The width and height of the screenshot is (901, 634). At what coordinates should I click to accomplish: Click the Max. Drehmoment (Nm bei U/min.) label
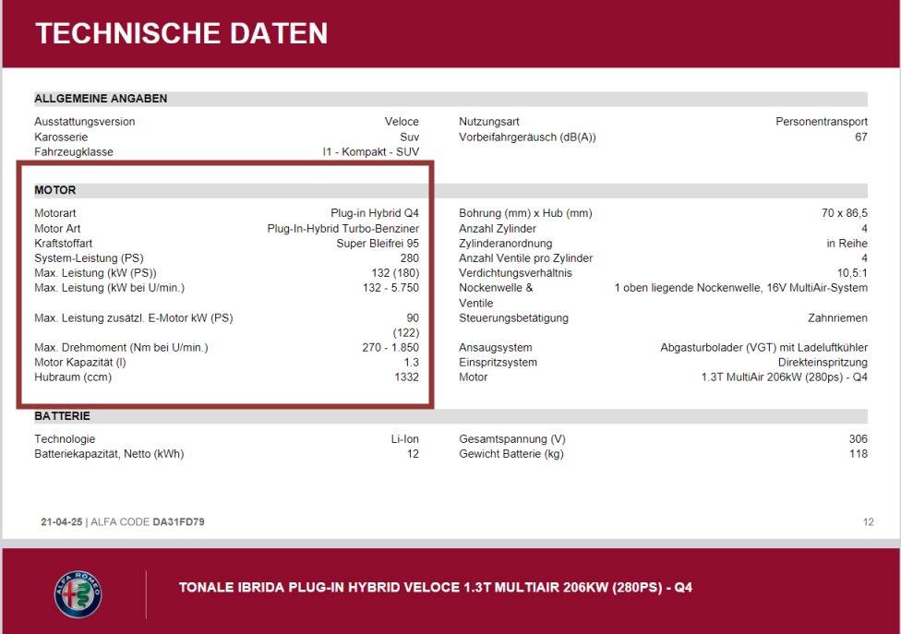click(x=121, y=348)
